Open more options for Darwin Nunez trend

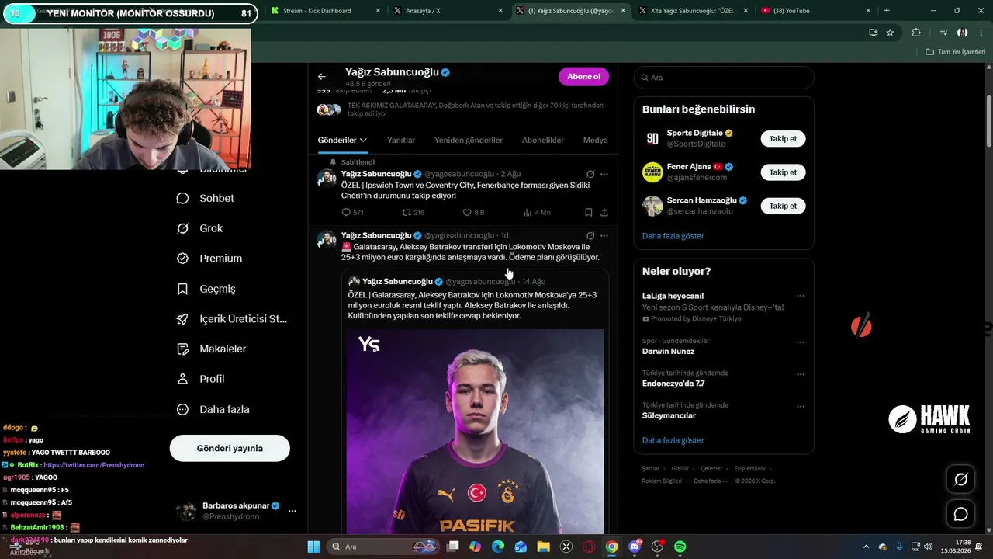801,342
